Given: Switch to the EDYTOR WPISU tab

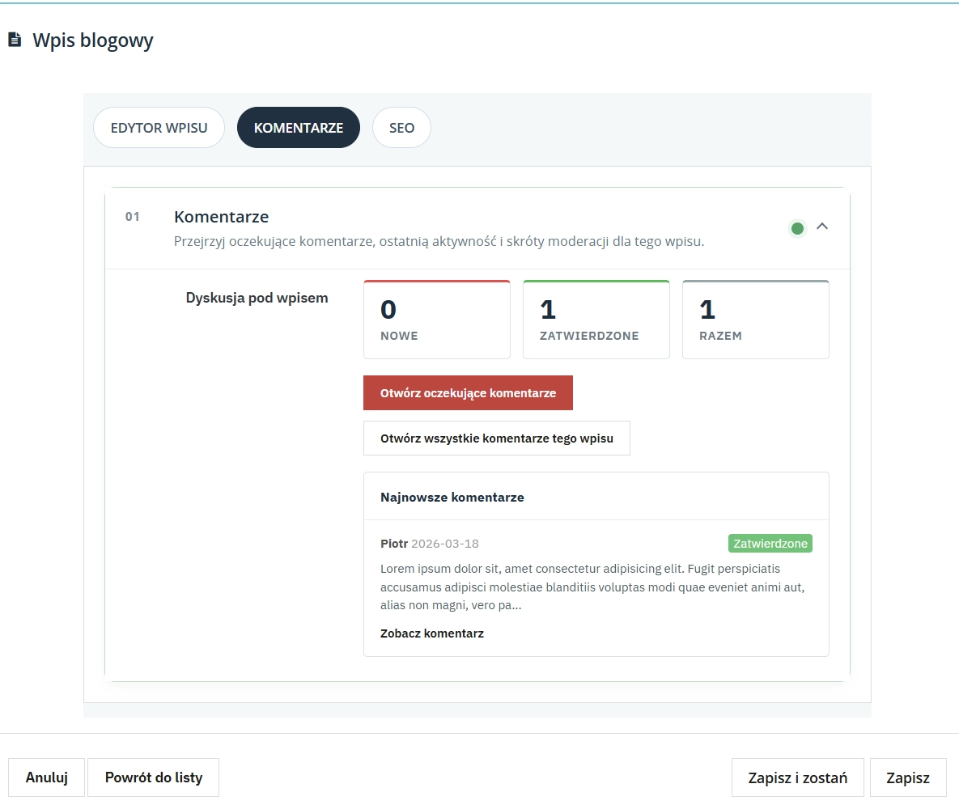Looking at the screenshot, I should (159, 127).
